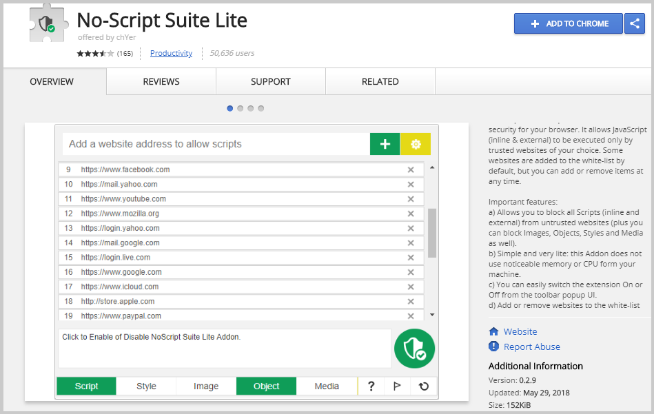This screenshot has height=414, width=654.
Task: Toggle the green shield enable/disable button
Action: [x=414, y=349]
